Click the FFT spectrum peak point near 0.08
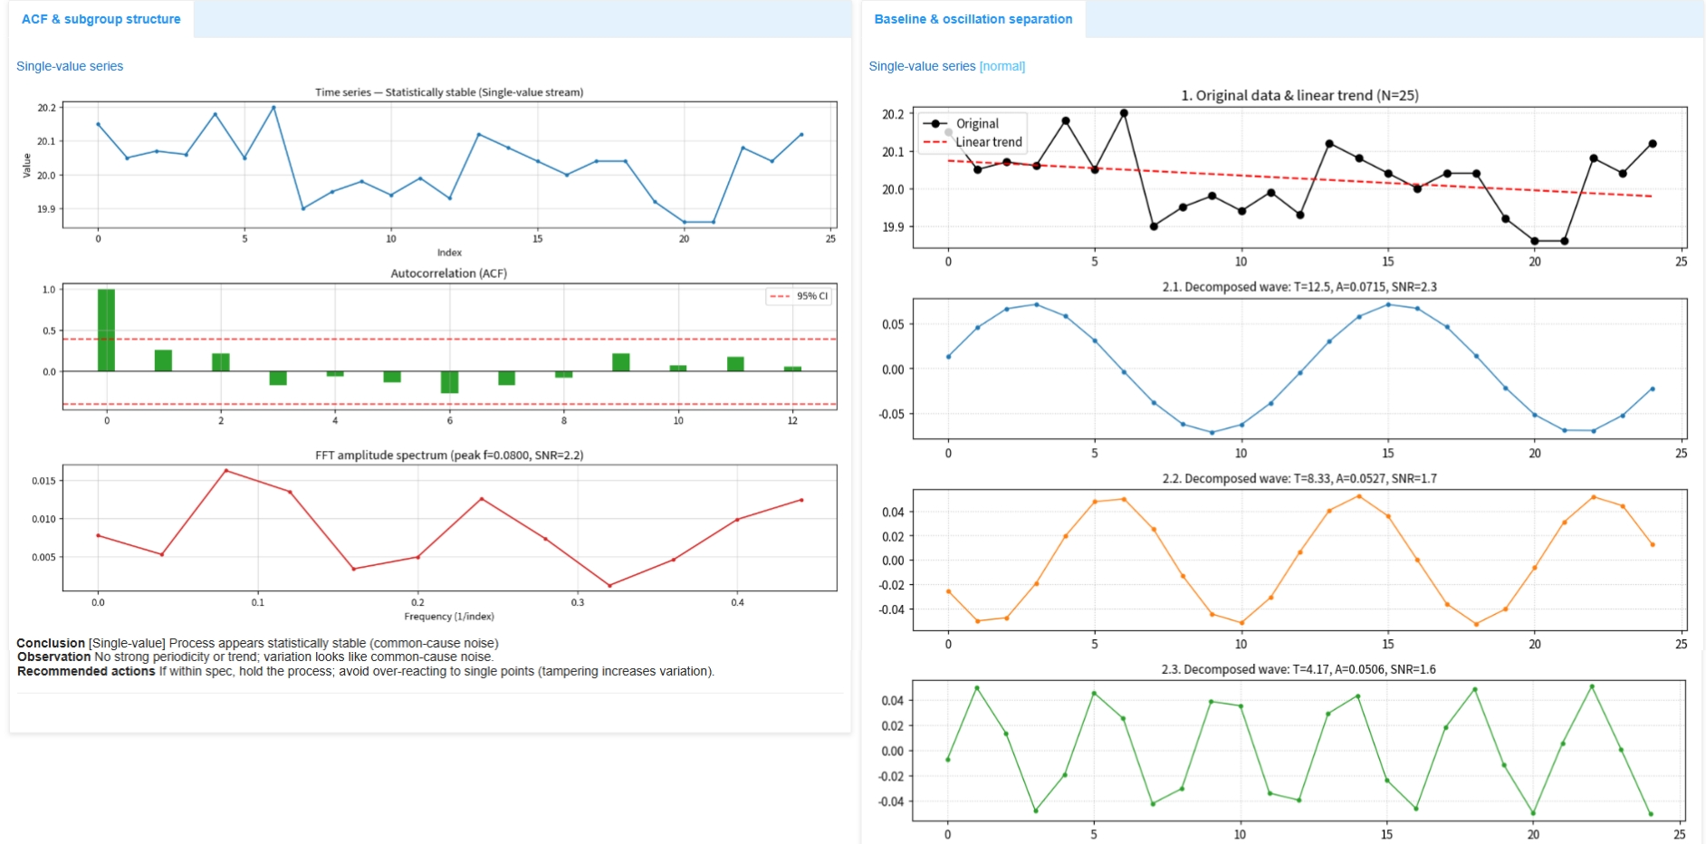The width and height of the screenshot is (1706, 844). tap(226, 471)
